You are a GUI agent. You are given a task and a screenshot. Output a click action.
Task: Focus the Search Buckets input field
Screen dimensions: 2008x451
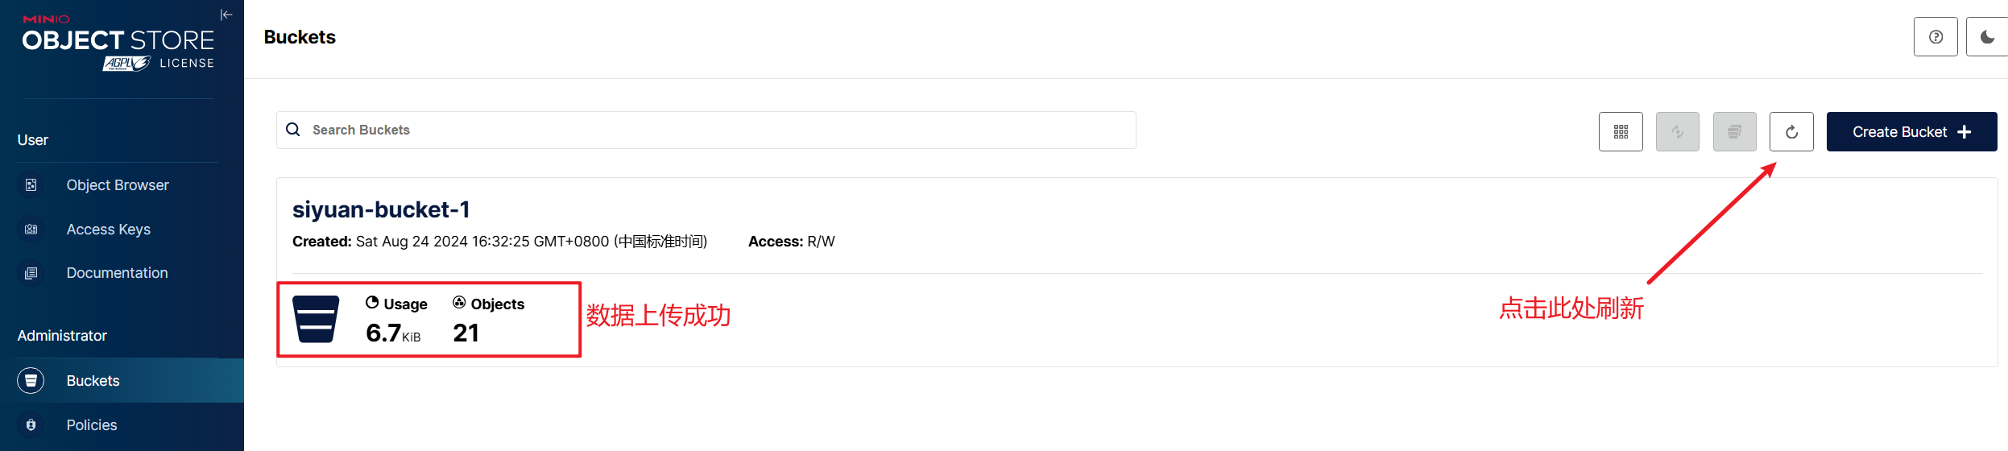[x=717, y=130]
